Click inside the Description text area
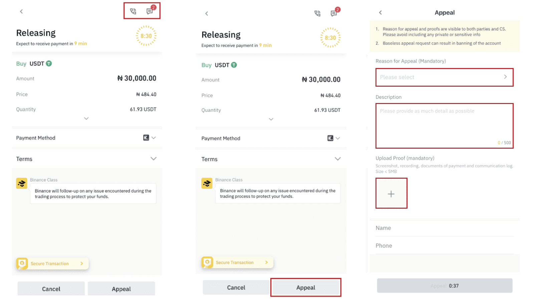Image resolution: width=534 pixels, height=300 pixels. click(x=444, y=125)
